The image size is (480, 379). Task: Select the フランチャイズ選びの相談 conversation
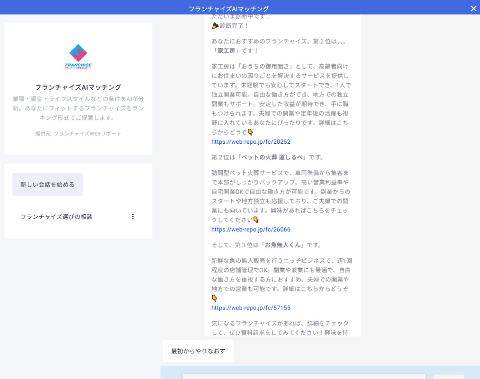[57, 217]
